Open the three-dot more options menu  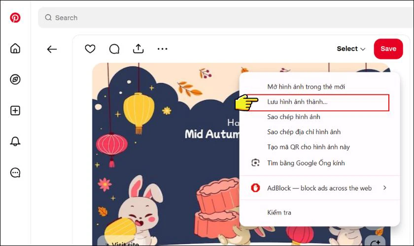pos(162,49)
